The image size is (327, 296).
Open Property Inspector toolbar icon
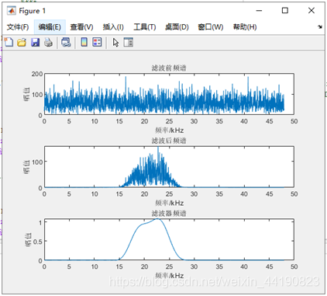coord(129,42)
